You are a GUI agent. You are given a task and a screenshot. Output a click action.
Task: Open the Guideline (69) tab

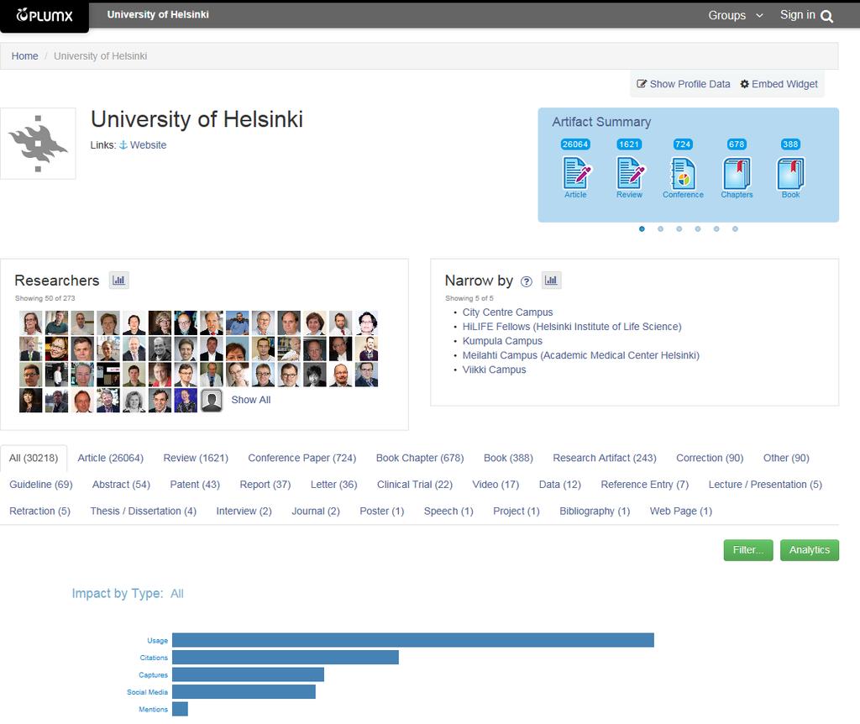[x=40, y=485]
